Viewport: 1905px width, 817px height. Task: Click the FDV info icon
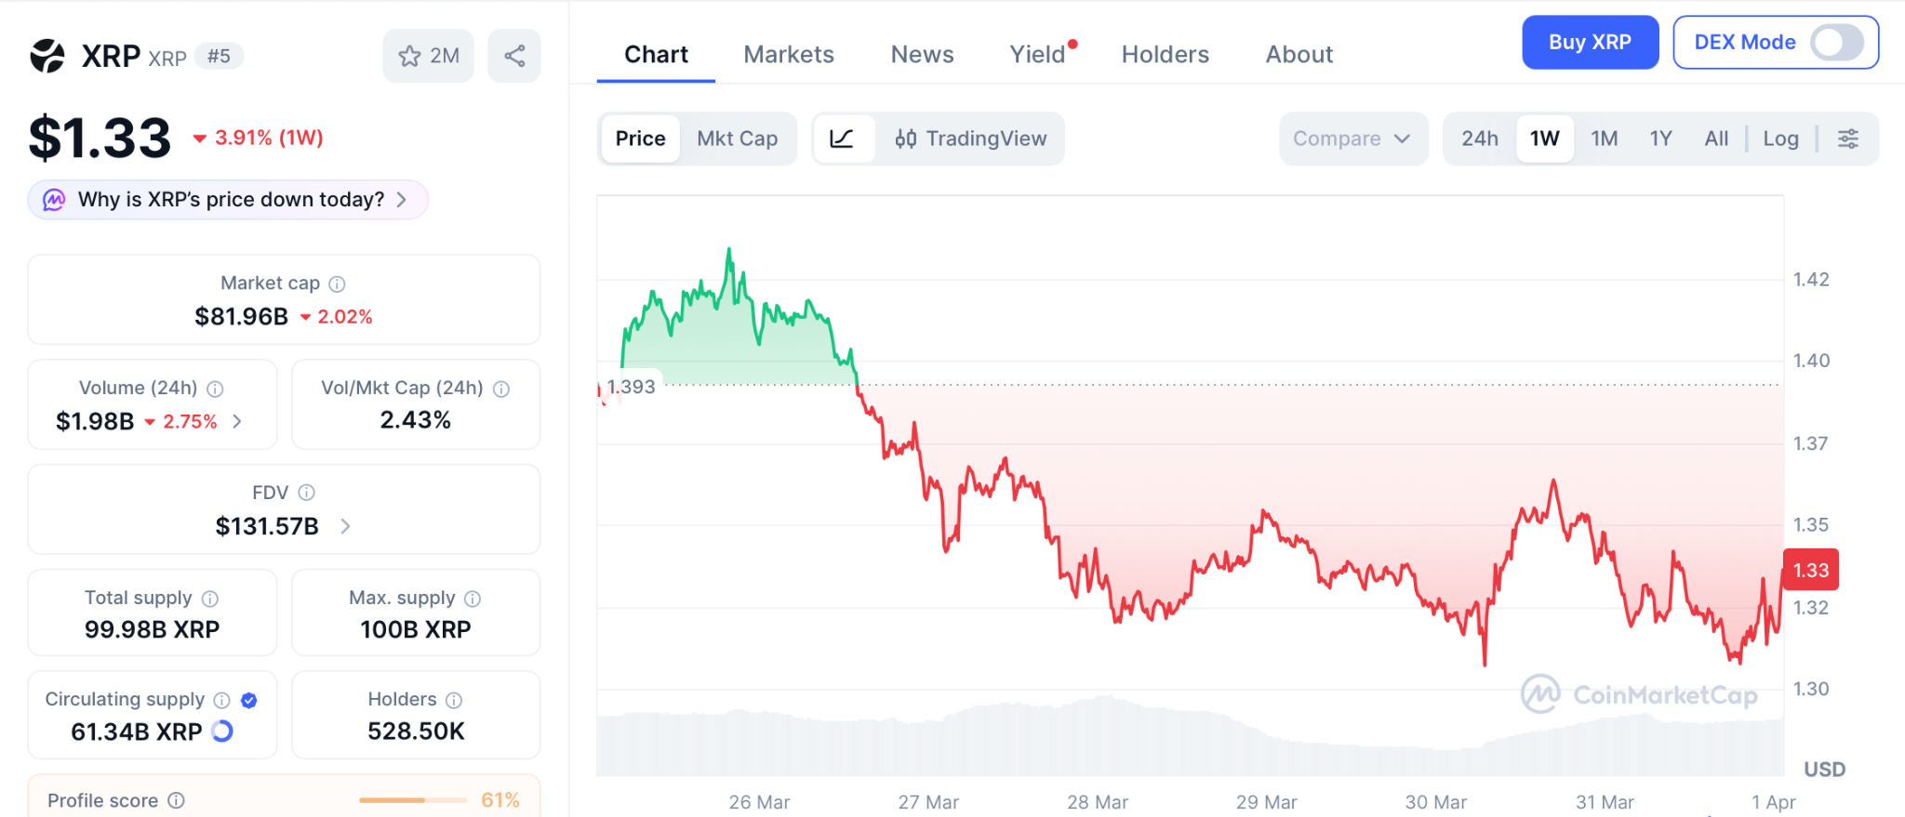[307, 493]
